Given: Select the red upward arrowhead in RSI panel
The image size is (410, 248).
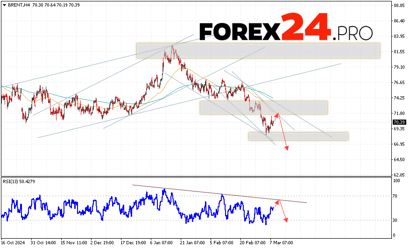Looking at the screenshot, I should (x=278, y=202).
